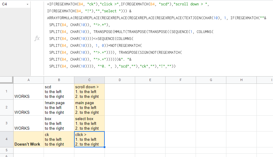Click cell A2 containing WORKS

pyautogui.click(x=29, y=107)
